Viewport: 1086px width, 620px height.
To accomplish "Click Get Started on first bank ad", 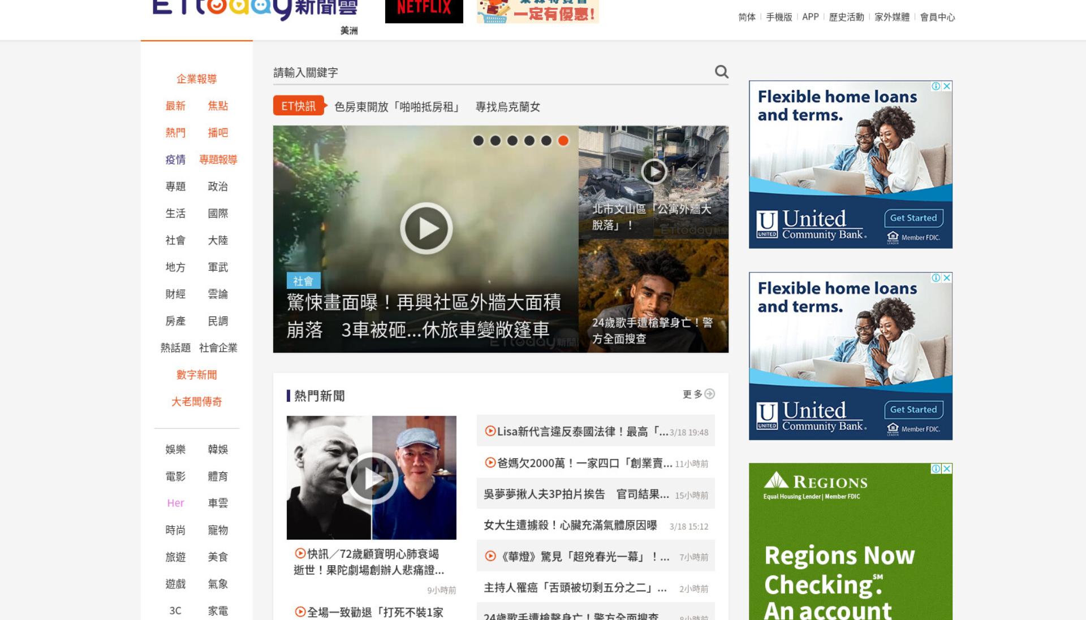I will point(913,218).
